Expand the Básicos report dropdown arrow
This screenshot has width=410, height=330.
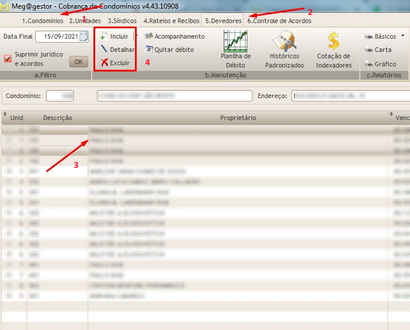tap(403, 36)
